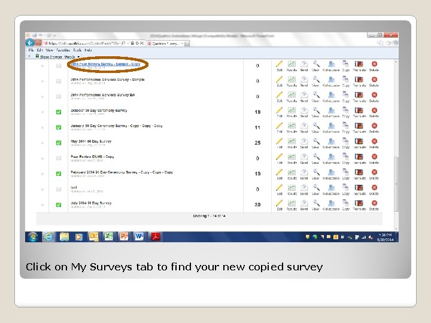431x323 pixels.
Task: View the survey named test
Action: click(316, 190)
